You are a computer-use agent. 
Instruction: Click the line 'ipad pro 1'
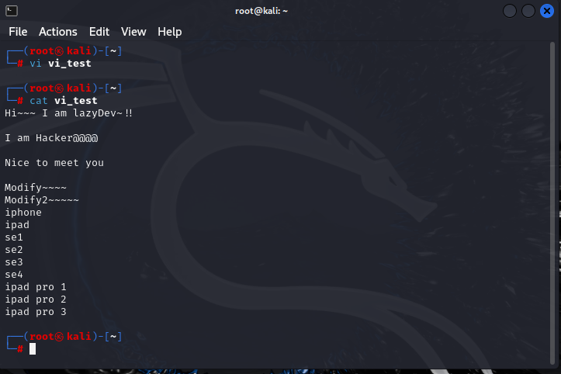pos(36,287)
